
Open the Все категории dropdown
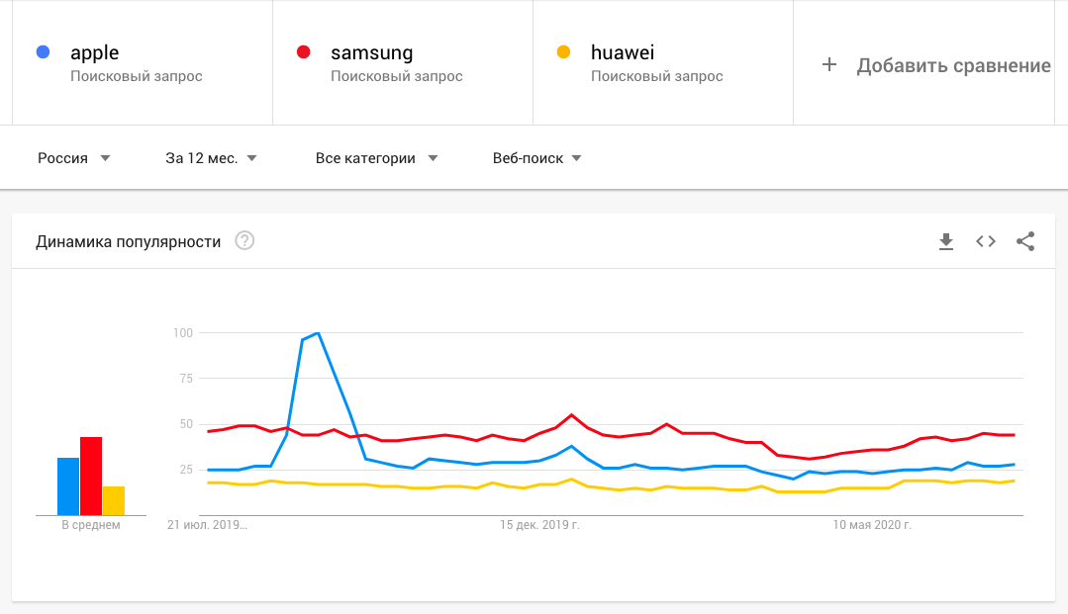377,158
